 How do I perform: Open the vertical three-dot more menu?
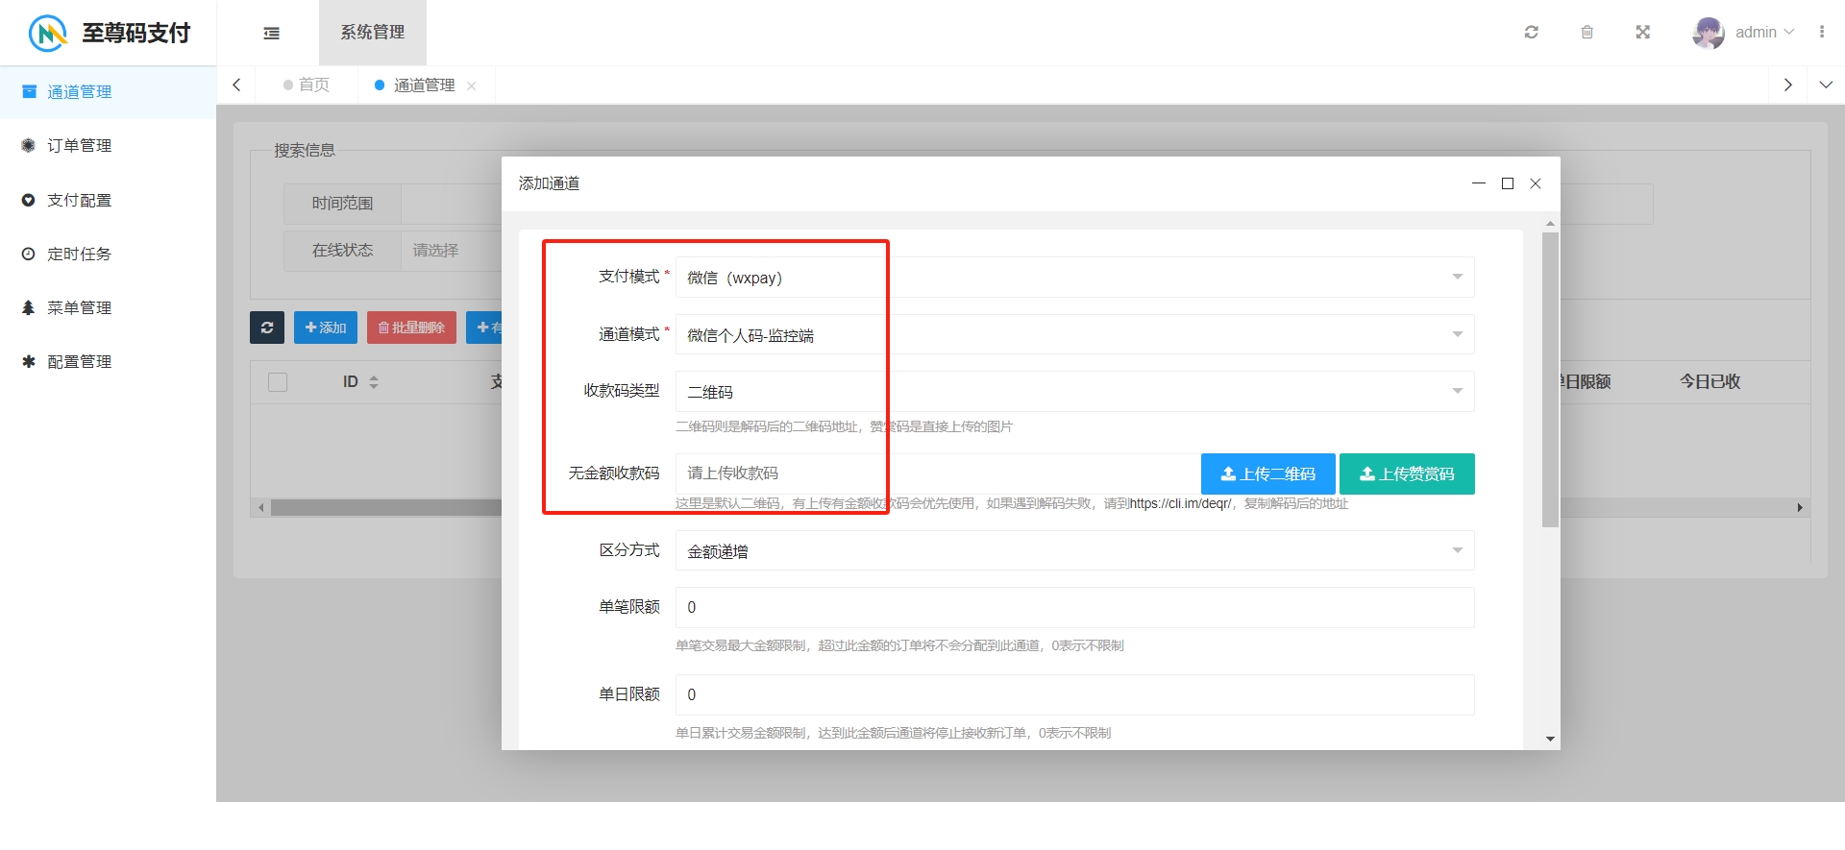(1822, 33)
